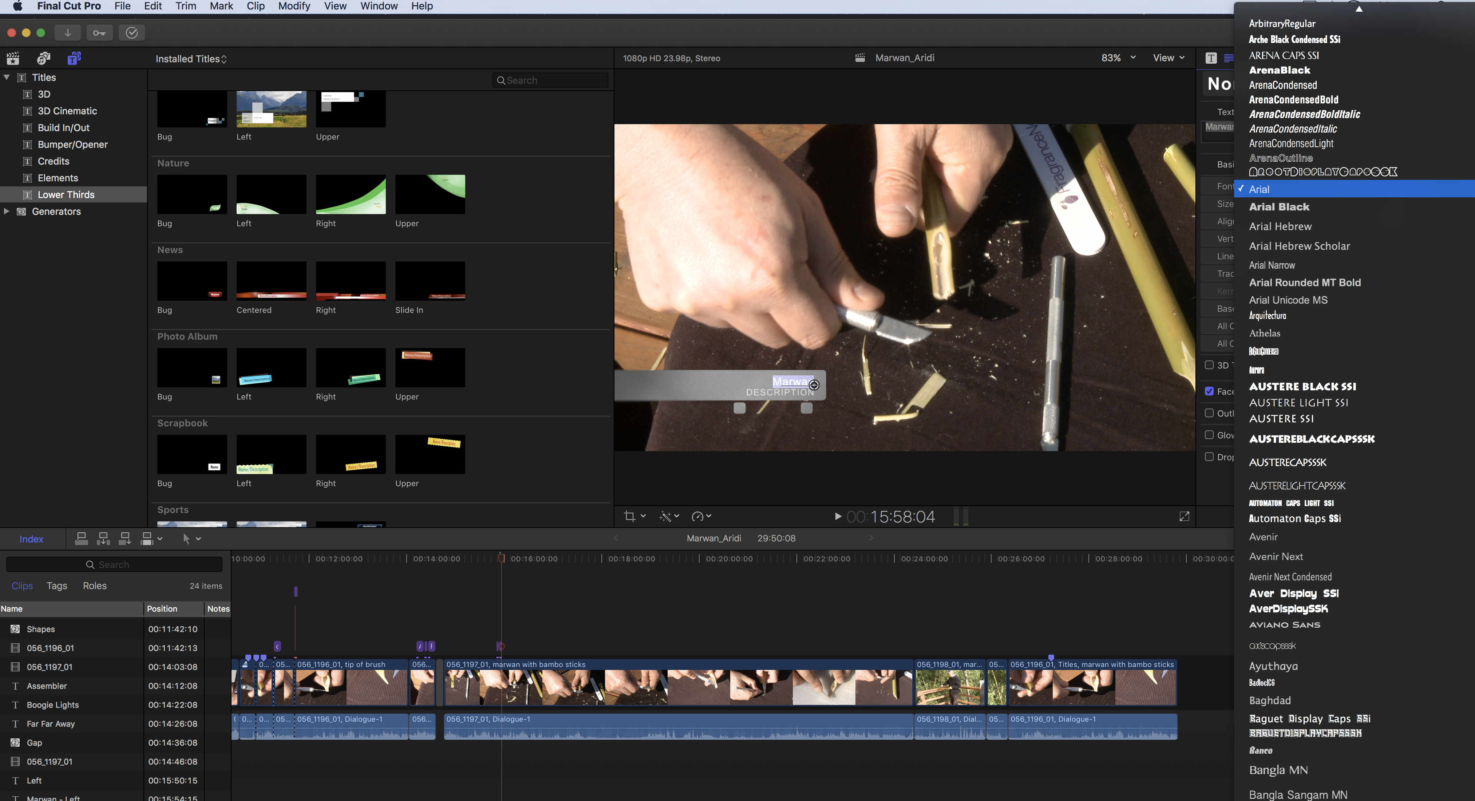1475x801 pixels.
Task: Expand the Generators disclosure triangle
Action: [x=7, y=211]
